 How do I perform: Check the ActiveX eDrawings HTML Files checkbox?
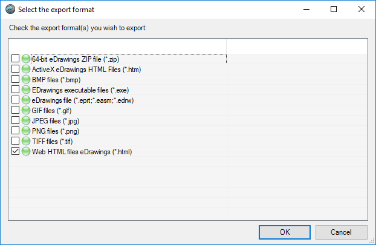tap(16, 69)
